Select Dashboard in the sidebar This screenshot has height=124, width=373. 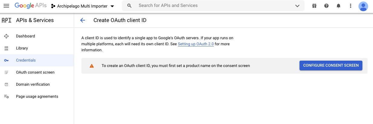click(x=25, y=36)
